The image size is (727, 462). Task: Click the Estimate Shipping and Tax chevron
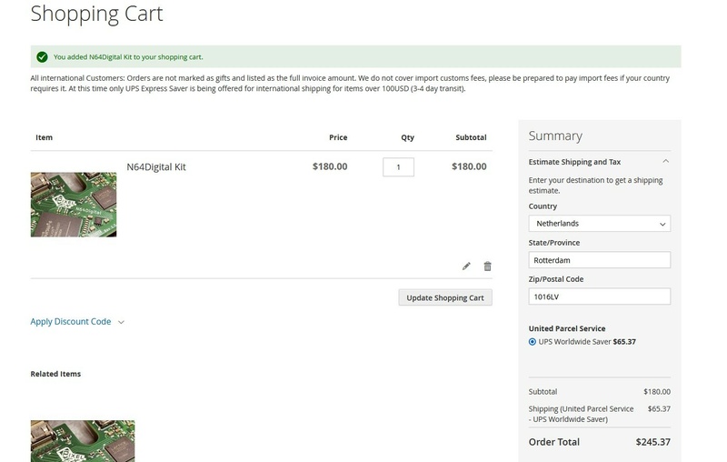[665, 162]
